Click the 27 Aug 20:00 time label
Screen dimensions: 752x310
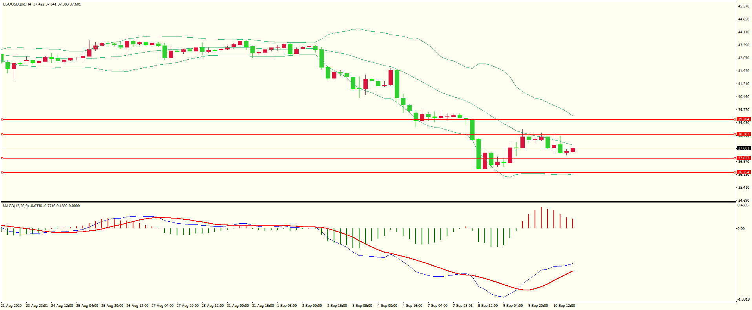(x=188, y=306)
